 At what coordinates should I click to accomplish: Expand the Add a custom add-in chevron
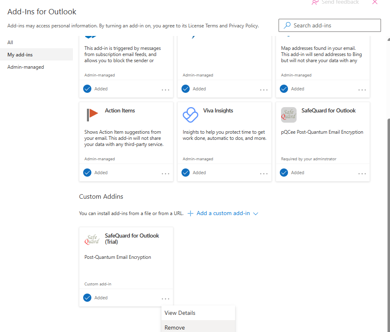coord(256,213)
